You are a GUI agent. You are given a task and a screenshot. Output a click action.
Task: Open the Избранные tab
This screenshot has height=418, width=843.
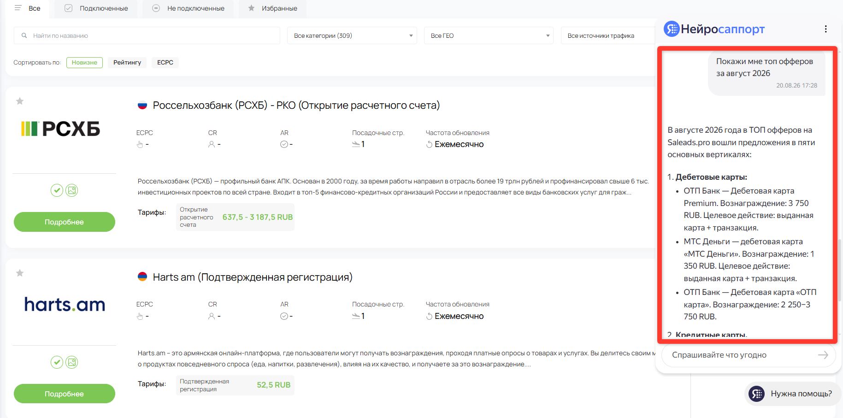[272, 8]
